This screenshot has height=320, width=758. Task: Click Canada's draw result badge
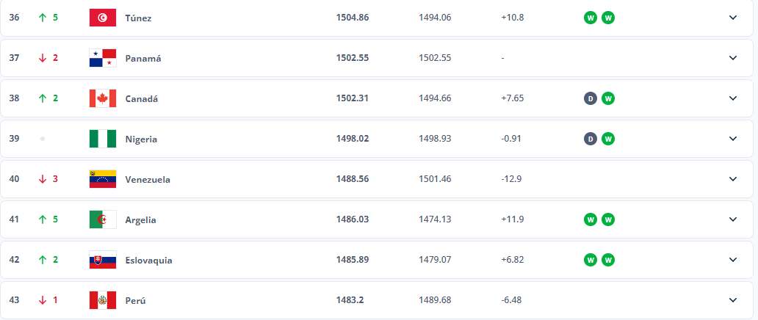pyautogui.click(x=591, y=98)
